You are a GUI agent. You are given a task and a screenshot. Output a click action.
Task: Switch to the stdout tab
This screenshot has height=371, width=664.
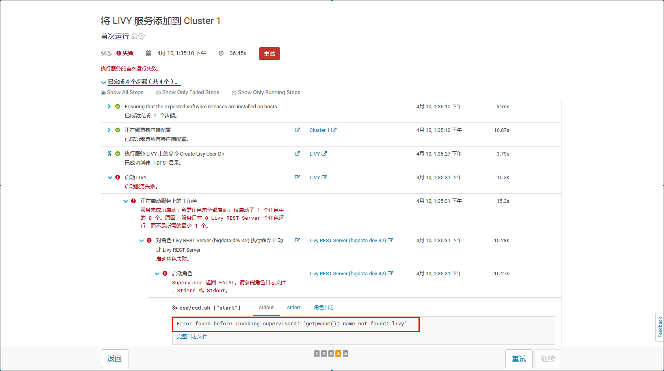266,308
